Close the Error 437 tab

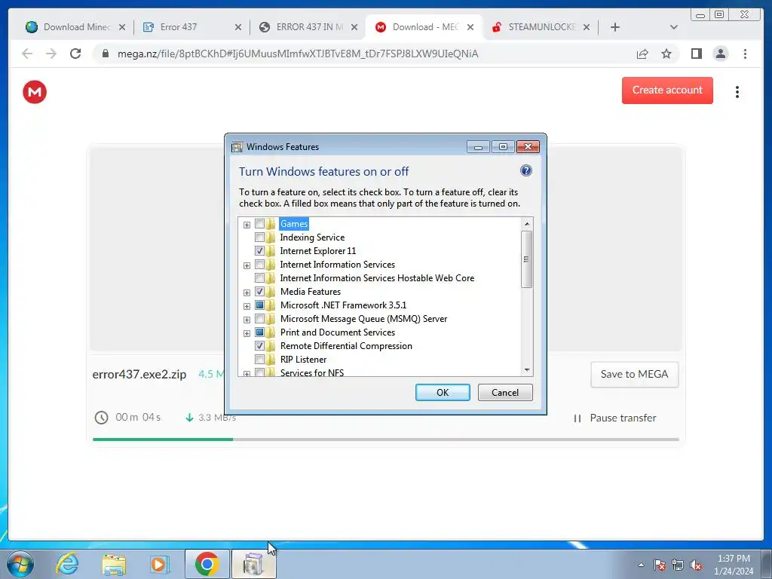[x=237, y=27]
